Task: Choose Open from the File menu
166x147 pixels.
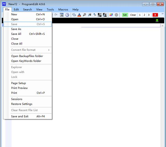Action: click(x=28, y=19)
